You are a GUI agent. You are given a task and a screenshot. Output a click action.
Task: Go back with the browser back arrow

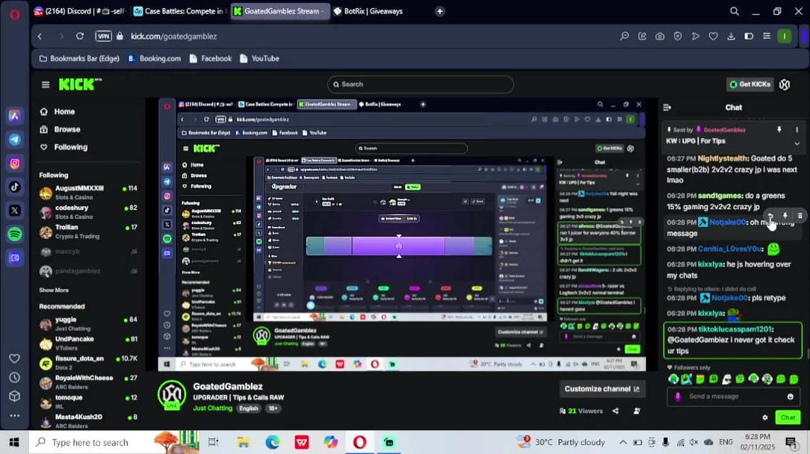click(x=40, y=37)
